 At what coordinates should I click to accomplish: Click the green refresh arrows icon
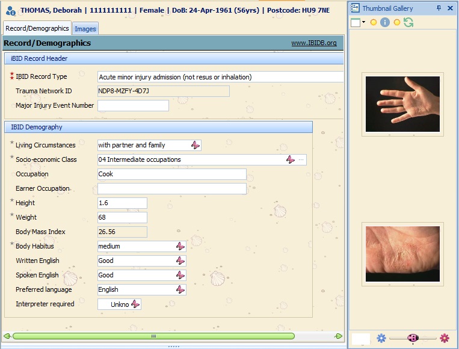pos(408,22)
